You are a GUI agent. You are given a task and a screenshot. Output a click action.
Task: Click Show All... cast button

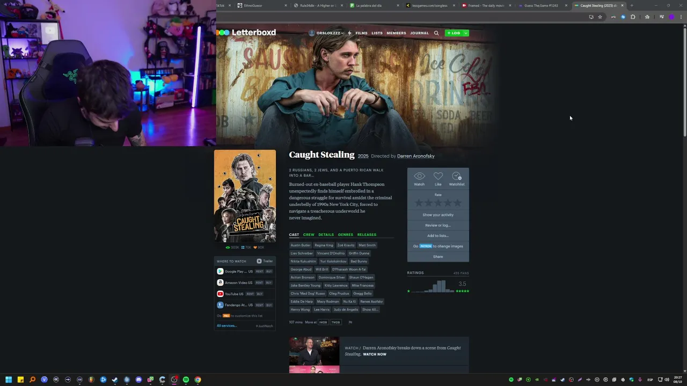[370, 309]
